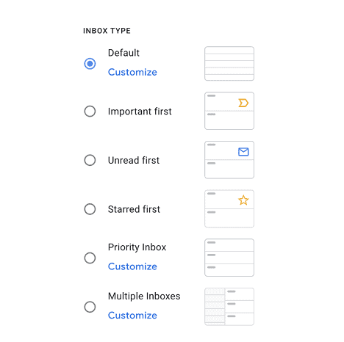The image size is (344, 342).
Task: Click the Priority Inbox layout preview
Action: point(229,258)
